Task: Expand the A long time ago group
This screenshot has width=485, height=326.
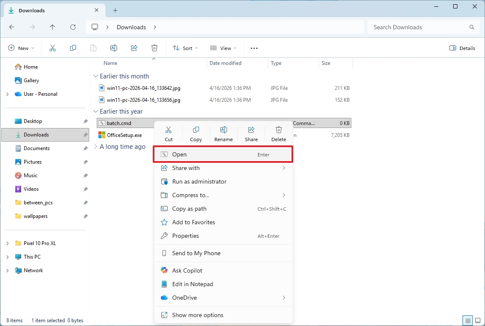Action: (96, 147)
